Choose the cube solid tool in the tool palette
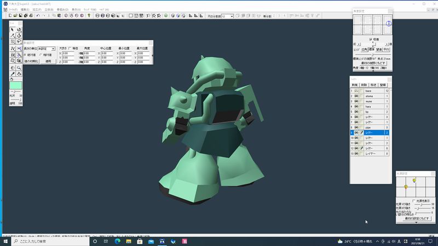Viewport: 438px width, 246px height. [19, 61]
